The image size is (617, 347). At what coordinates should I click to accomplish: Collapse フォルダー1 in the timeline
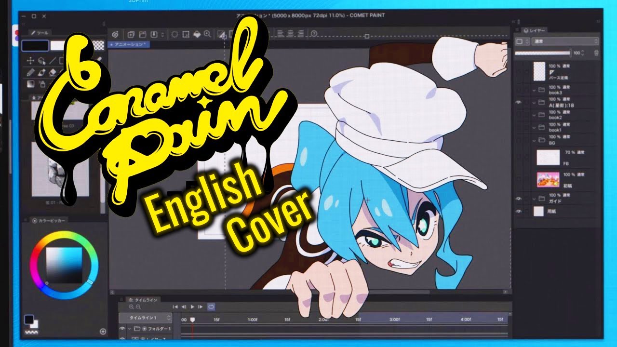pos(129,329)
